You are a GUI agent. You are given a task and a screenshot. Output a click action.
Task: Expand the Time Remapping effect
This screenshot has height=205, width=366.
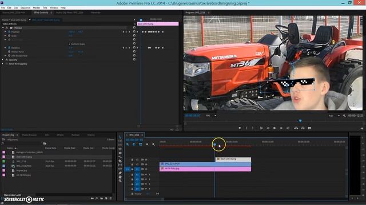pos(3,63)
